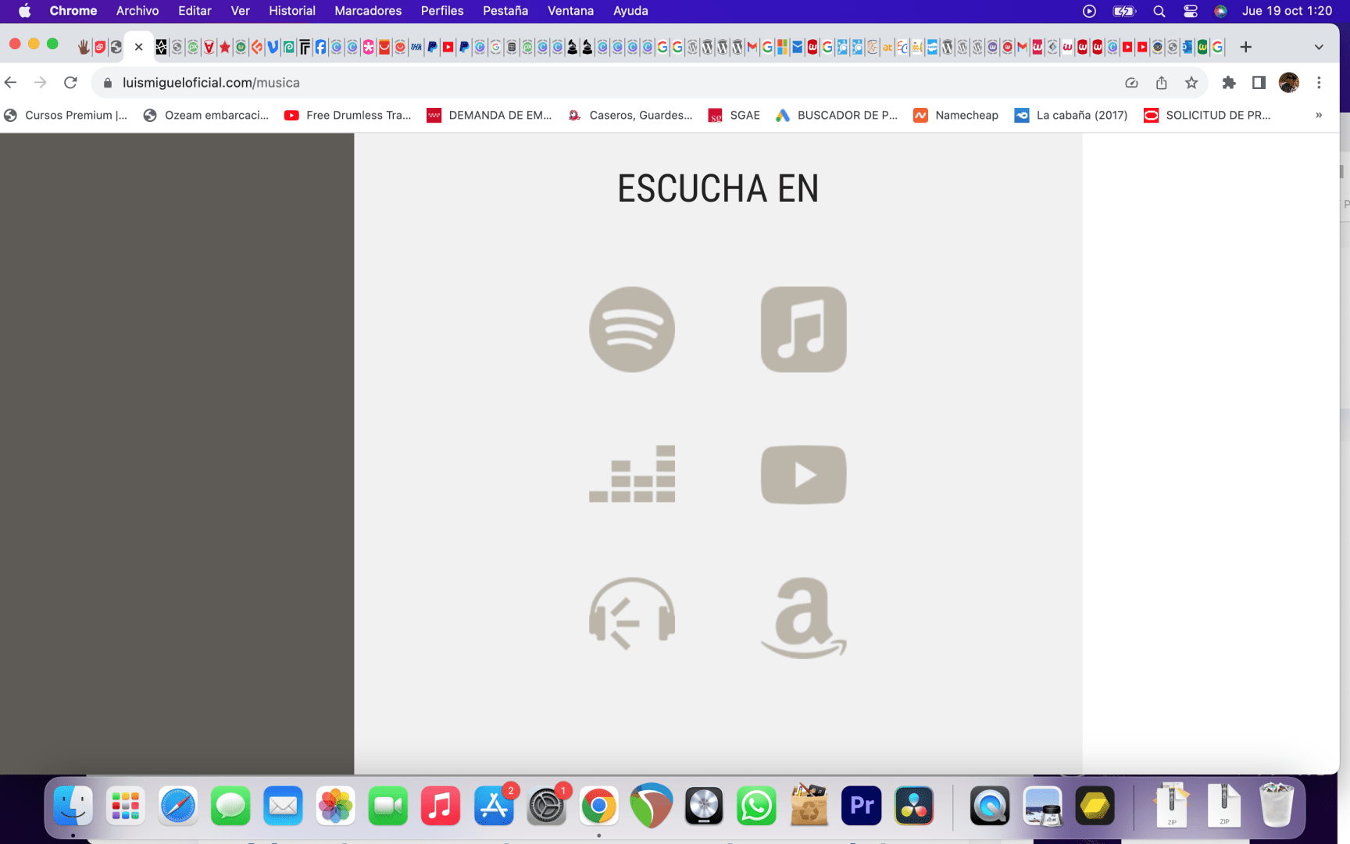Go back to previous page
1350x844 pixels.
[x=11, y=82]
